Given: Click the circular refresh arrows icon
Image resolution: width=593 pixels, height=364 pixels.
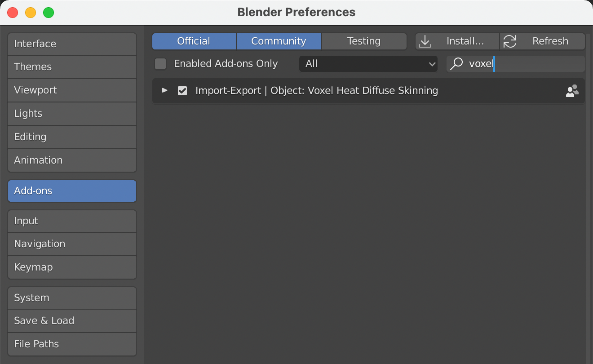Looking at the screenshot, I should 510,41.
